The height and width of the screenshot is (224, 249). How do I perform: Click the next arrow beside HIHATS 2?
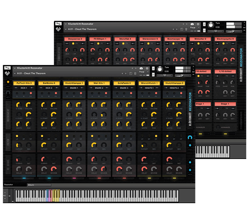pos(182,88)
